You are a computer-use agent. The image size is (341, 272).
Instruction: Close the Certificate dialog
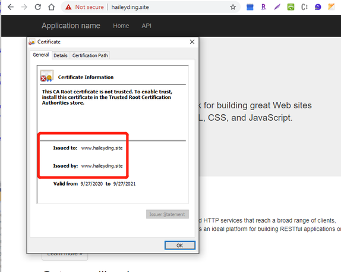pyautogui.click(x=192, y=42)
